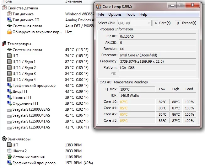Click the Platform field LGA 1366
Screen dimensions: 205x168
pos(157,68)
